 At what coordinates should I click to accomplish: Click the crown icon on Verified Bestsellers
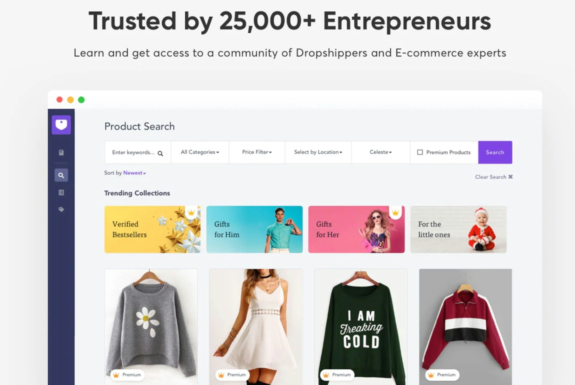point(191,213)
